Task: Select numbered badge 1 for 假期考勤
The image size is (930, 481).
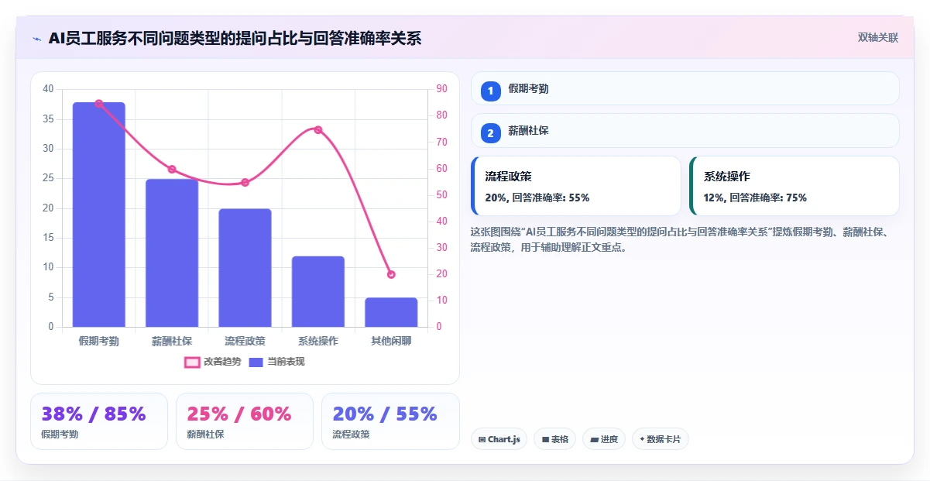Action: coord(491,91)
